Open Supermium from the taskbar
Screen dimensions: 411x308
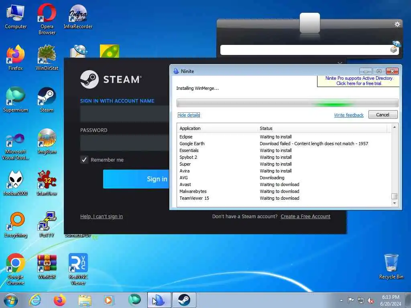point(134,300)
